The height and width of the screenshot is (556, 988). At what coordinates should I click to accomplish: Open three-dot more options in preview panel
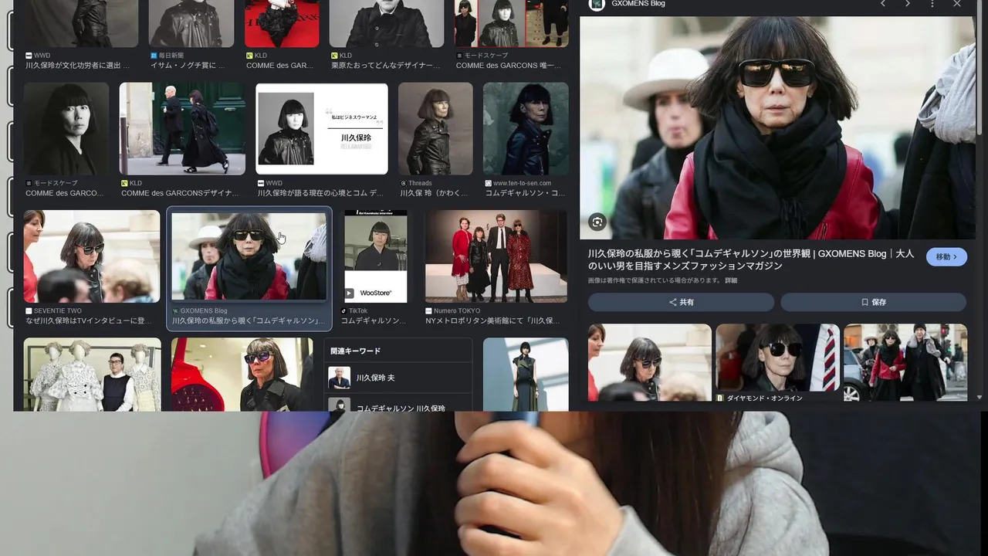(932, 4)
